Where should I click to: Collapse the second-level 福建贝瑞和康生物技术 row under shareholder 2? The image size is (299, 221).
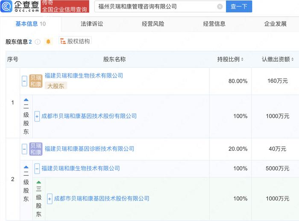[x=37, y=169]
